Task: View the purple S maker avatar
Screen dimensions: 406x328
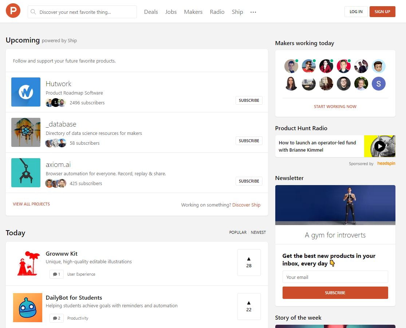Action: (x=379, y=84)
